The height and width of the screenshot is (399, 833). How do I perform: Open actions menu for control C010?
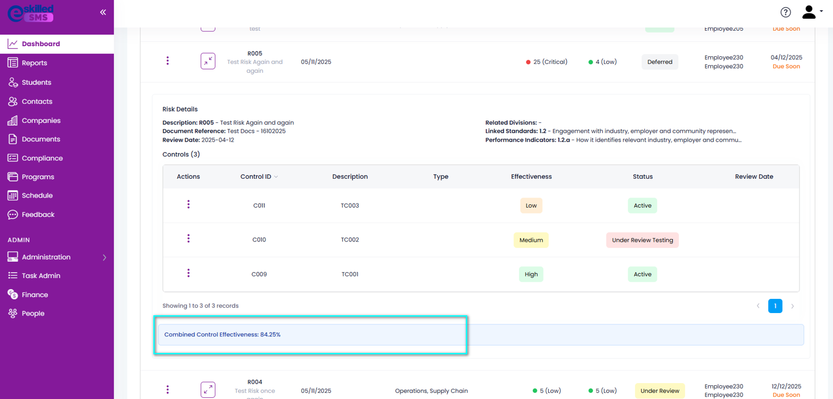(x=188, y=239)
